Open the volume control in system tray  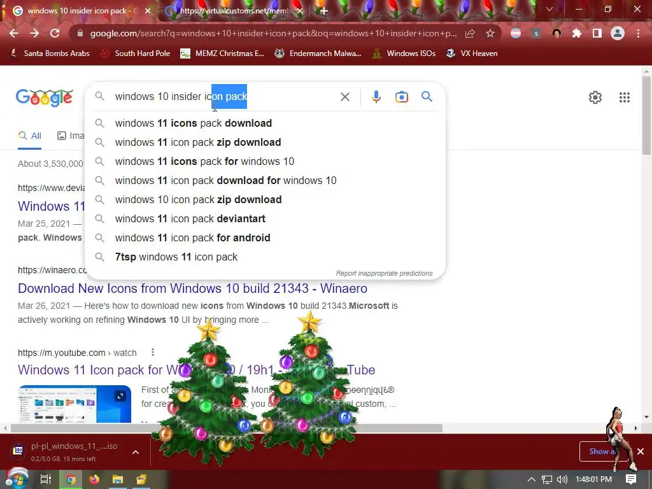[x=562, y=479]
